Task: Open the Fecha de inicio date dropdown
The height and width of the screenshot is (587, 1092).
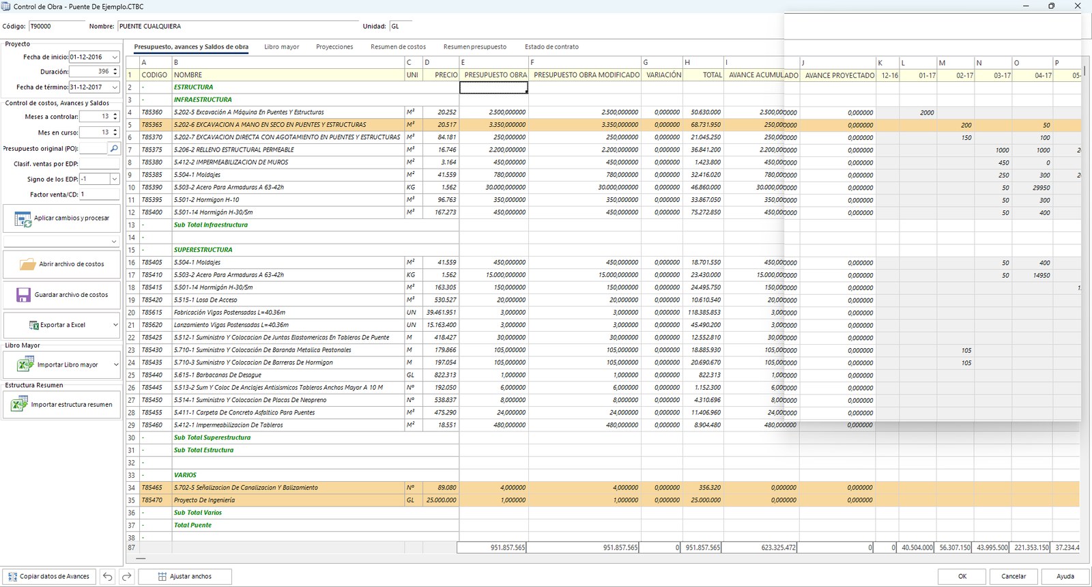Action: (x=115, y=57)
